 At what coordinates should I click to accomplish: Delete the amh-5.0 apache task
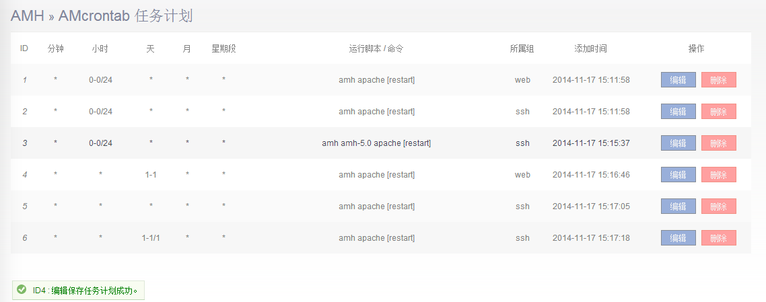point(718,143)
